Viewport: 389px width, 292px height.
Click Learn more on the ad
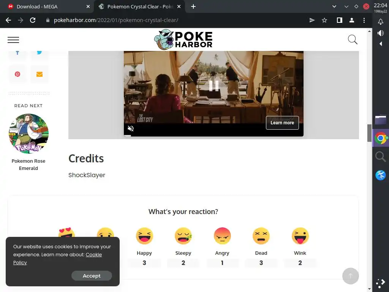click(282, 123)
